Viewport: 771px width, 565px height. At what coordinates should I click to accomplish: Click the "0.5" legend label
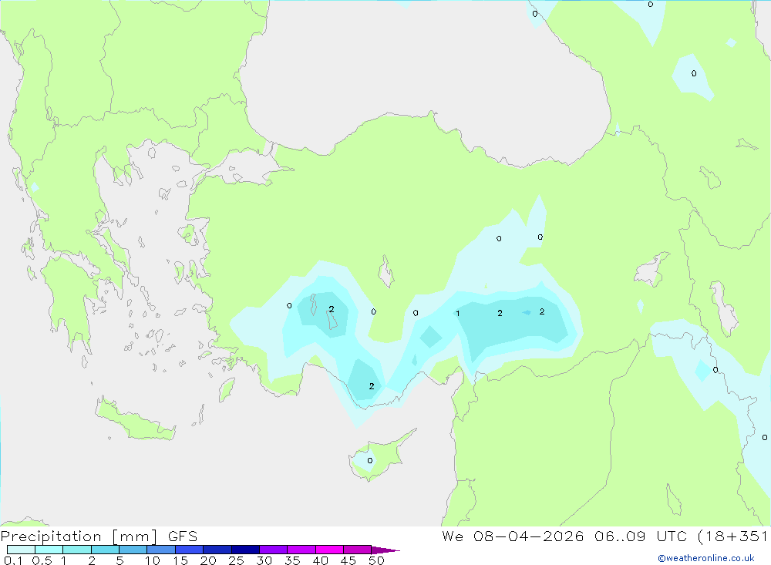point(42,560)
